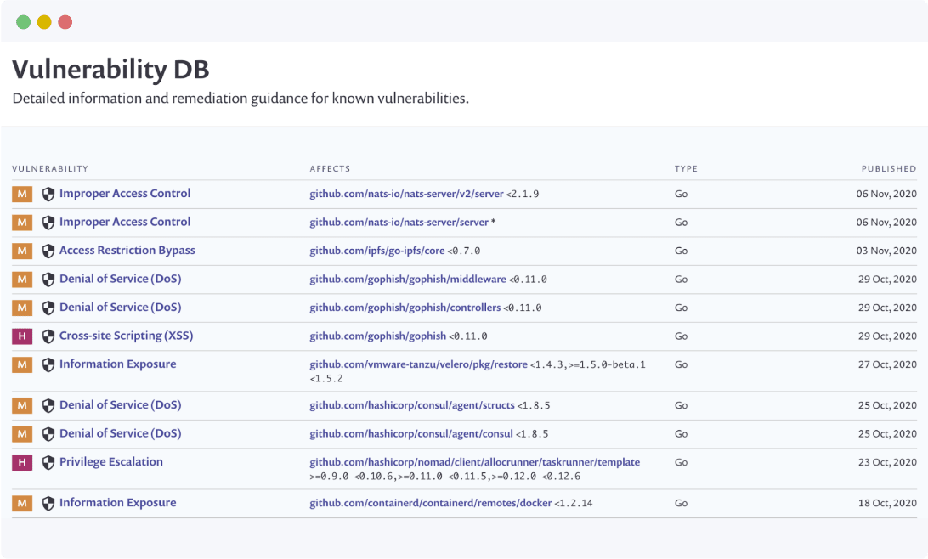The width and height of the screenshot is (928, 559).
Task: Click the red window control dot
Action: pos(65,22)
